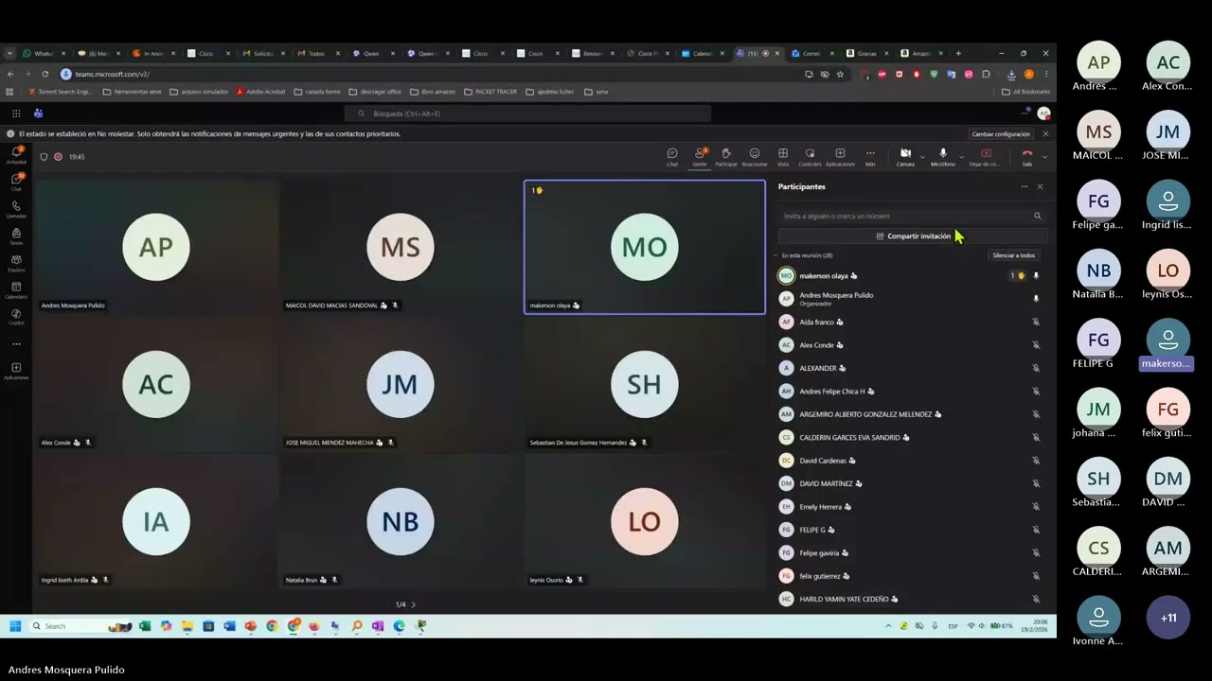Show hidden system tray icons chevron
This screenshot has width=1212, height=681.
point(888,626)
